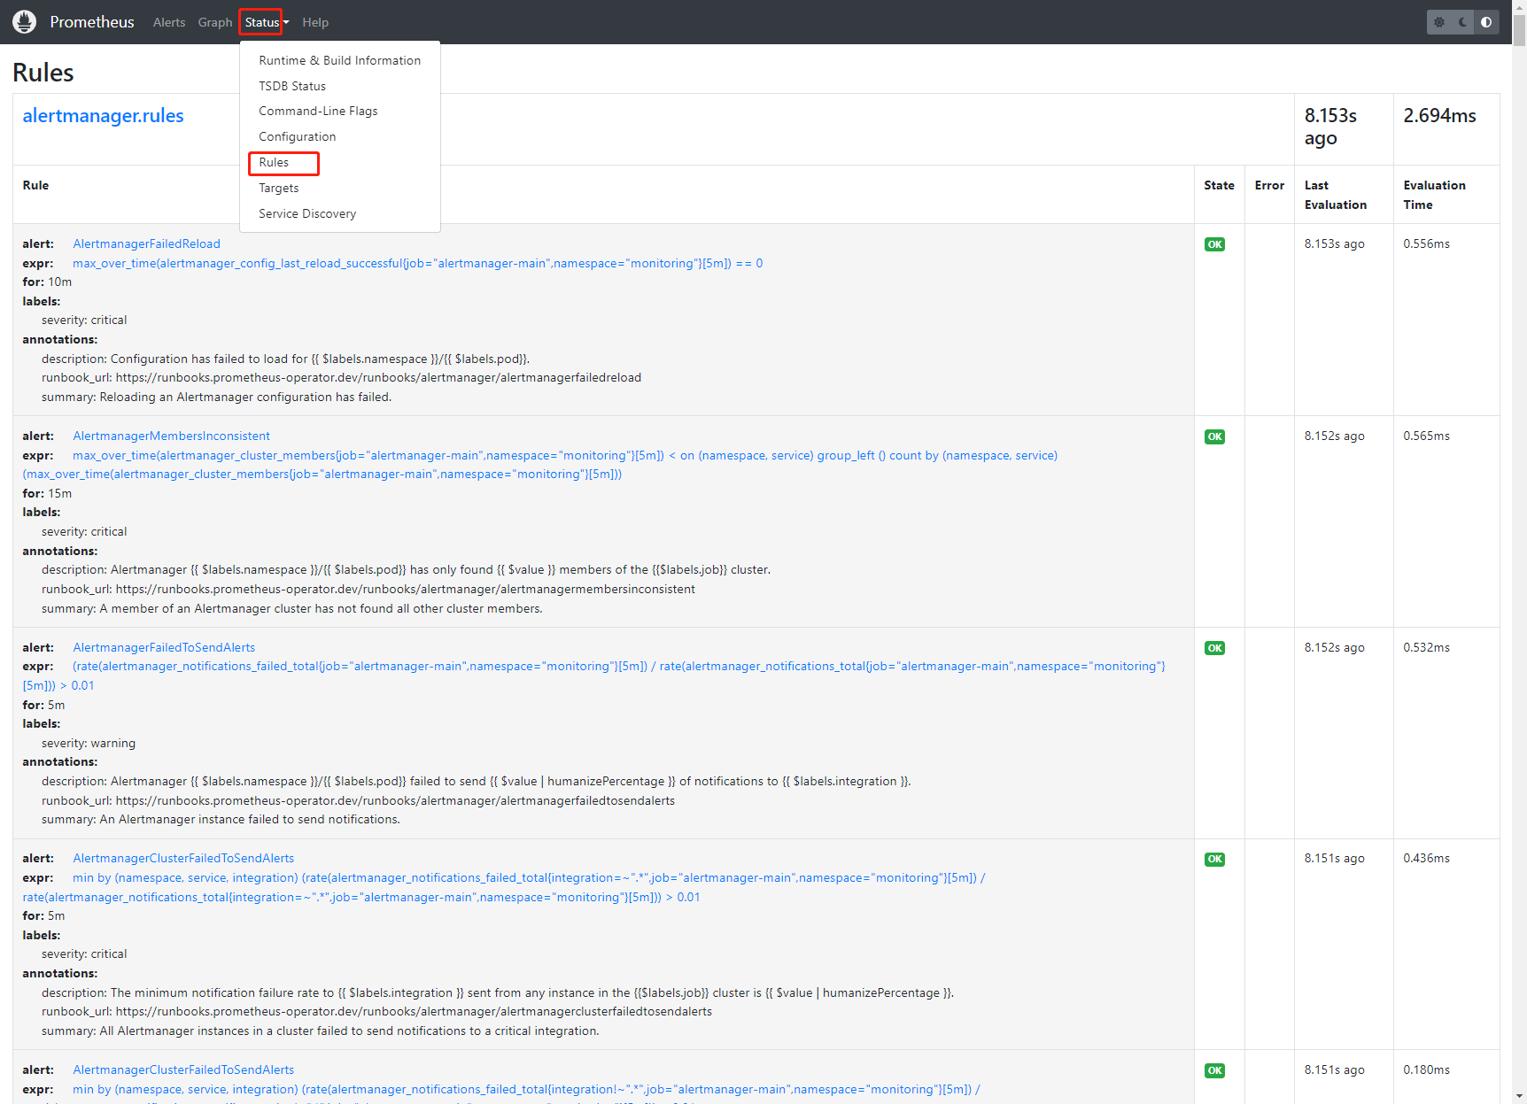Switch to the light theme sun icon

[1439, 22]
